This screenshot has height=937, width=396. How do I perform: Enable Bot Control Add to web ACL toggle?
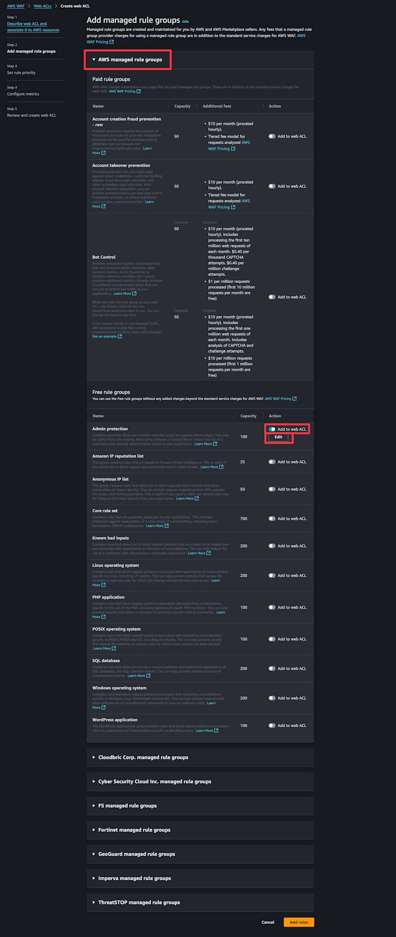pos(272,297)
